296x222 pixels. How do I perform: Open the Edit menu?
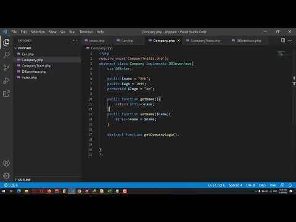(x=23, y=32)
